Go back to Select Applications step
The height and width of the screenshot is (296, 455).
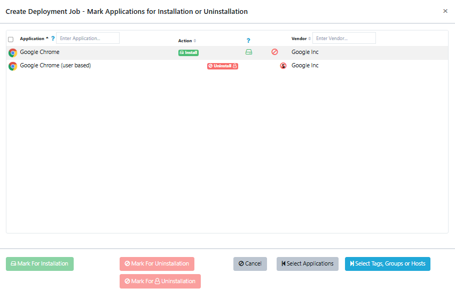click(x=307, y=264)
